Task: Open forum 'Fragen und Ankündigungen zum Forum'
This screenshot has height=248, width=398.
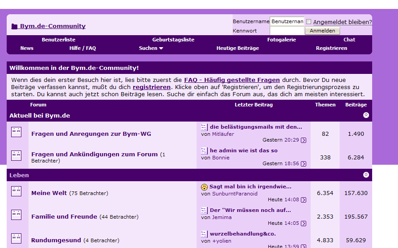Action: click(94, 154)
